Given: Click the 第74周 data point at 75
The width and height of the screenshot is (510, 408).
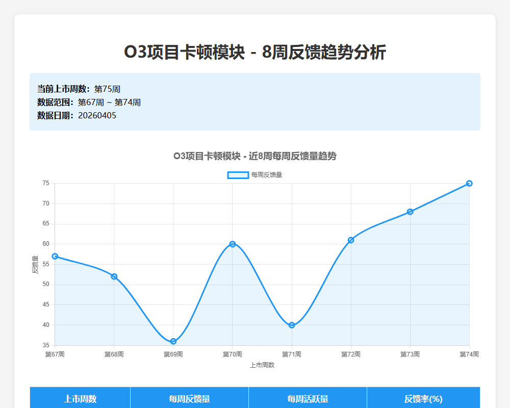Looking at the screenshot, I should click(469, 184).
